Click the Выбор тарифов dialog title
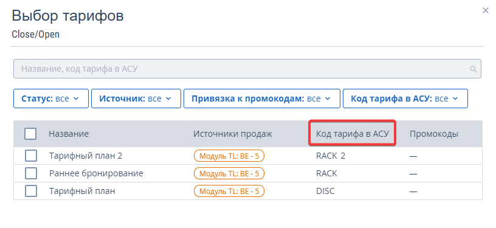Viewport: 496px width, 228px height. pyautogui.click(x=67, y=16)
